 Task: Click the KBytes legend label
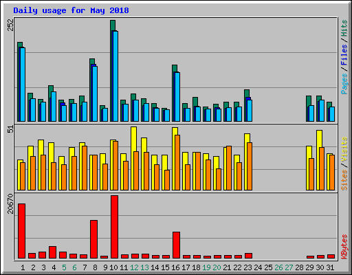(x=344, y=247)
